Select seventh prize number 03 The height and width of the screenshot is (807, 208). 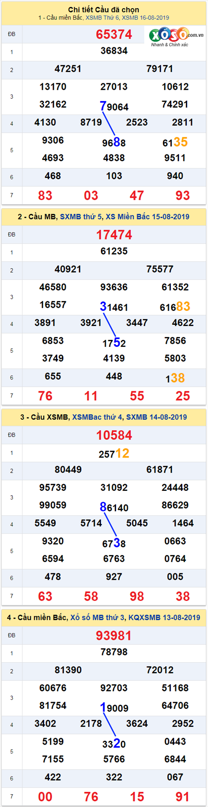91,196
